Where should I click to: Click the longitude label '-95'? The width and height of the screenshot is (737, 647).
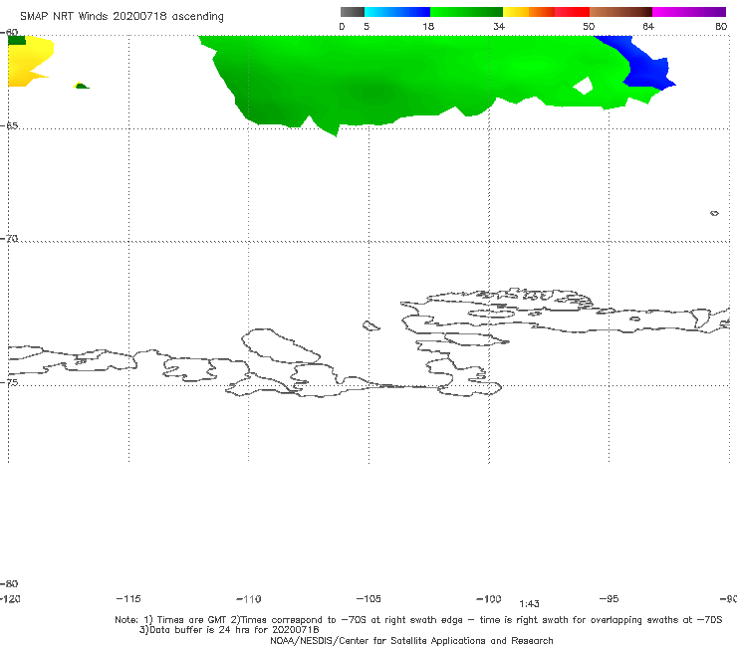(x=609, y=598)
